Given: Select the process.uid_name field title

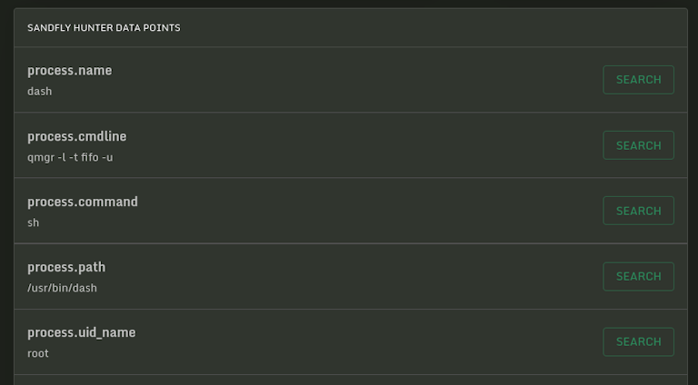Looking at the screenshot, I should [x=82, y=332].
